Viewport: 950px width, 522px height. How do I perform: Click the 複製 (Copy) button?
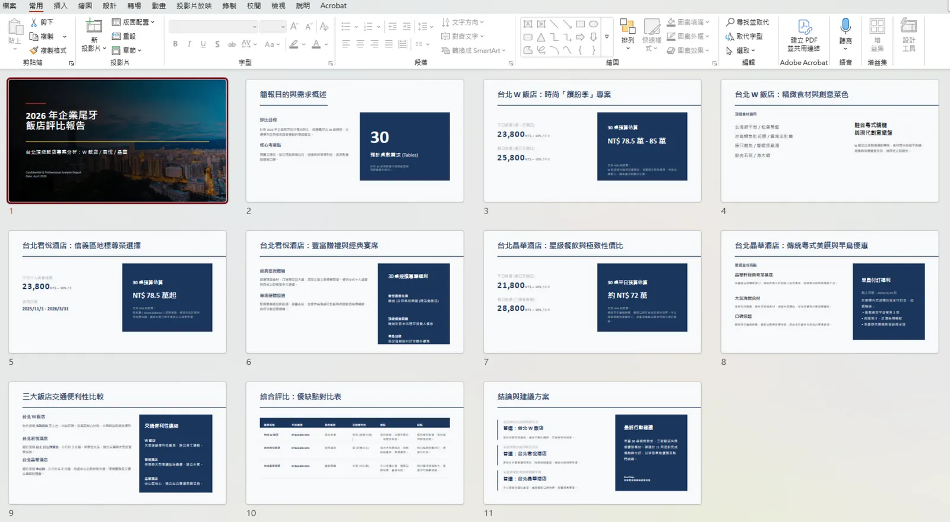point(43,36)
